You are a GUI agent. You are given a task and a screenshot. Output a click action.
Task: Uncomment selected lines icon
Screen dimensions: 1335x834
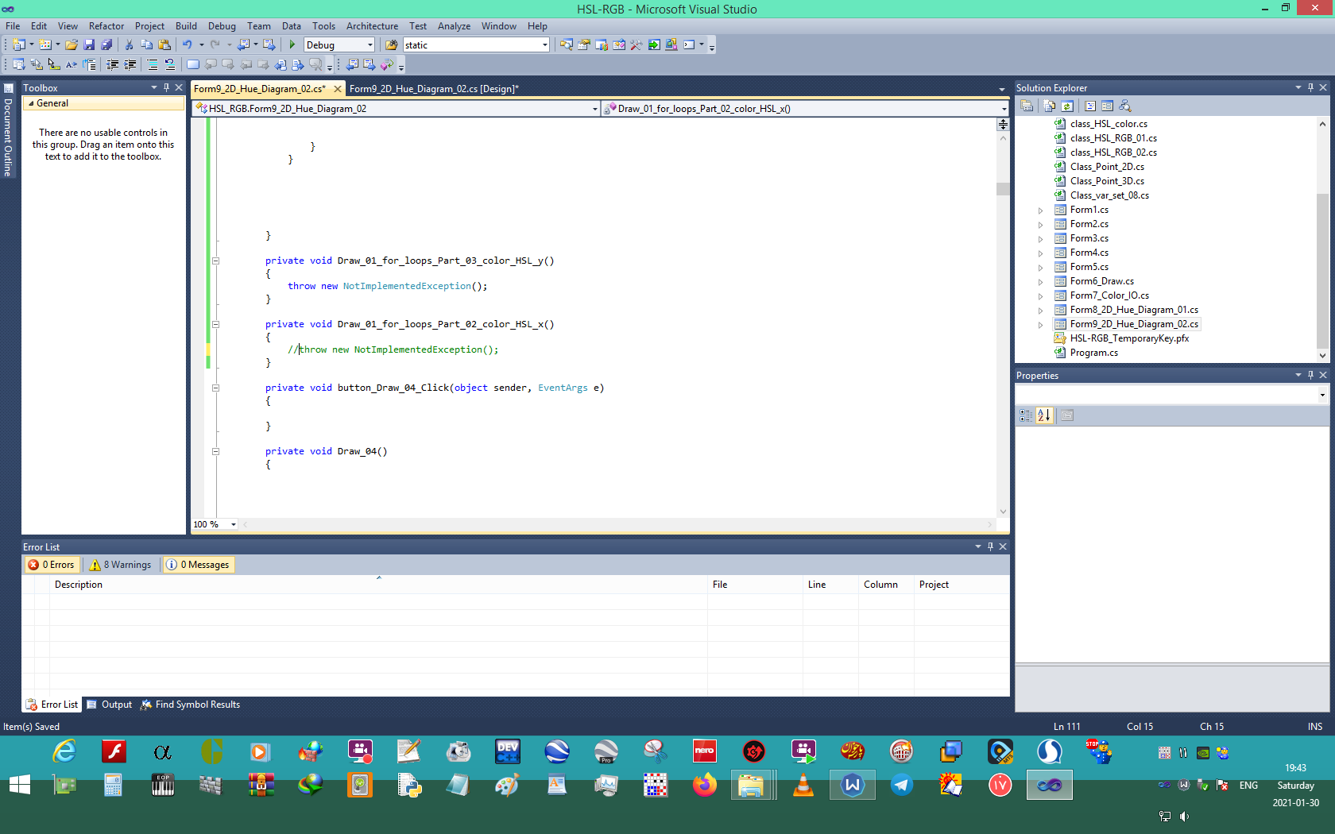click(170, 65)
